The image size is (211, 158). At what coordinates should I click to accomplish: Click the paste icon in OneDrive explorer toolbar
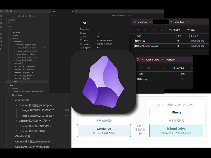139,30
